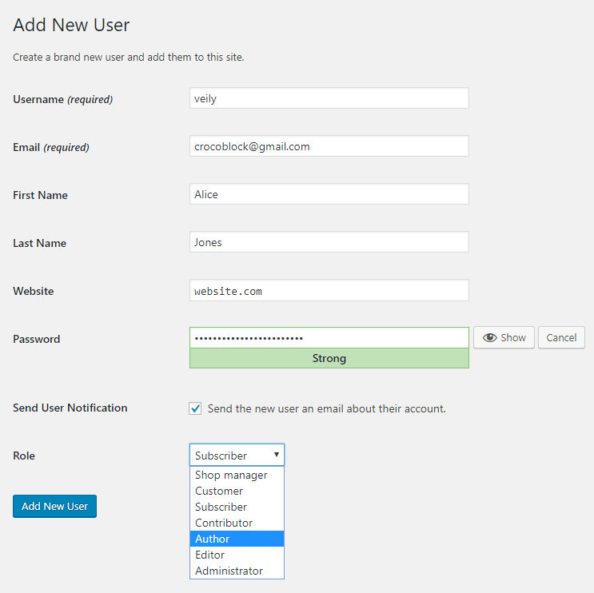The image size is (594, 593).
Task: Cancel the password entry
Action: 561,337
